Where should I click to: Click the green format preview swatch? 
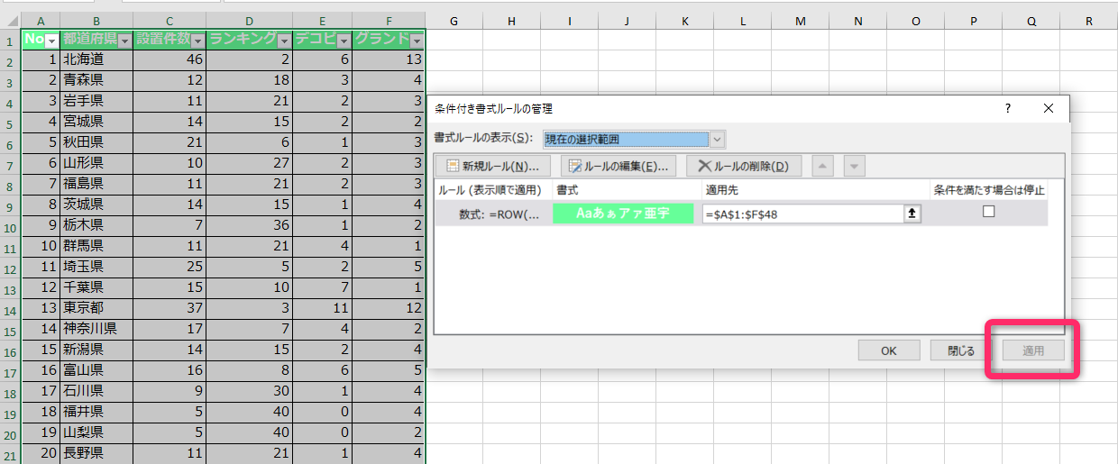(x=623, y=214)
